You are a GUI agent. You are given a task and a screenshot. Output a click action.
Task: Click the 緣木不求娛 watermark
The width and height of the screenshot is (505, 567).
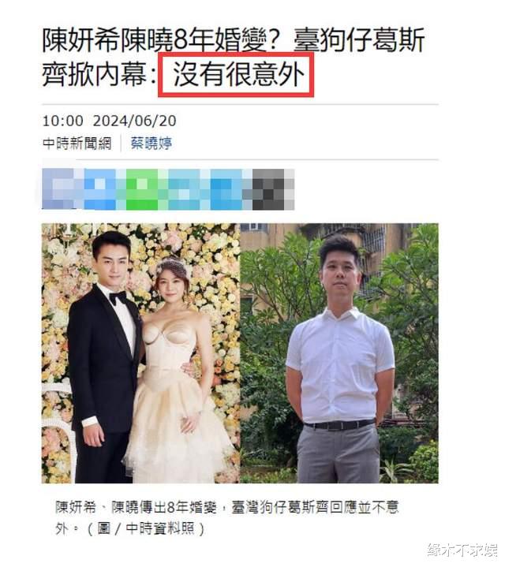tap(462, 550)
